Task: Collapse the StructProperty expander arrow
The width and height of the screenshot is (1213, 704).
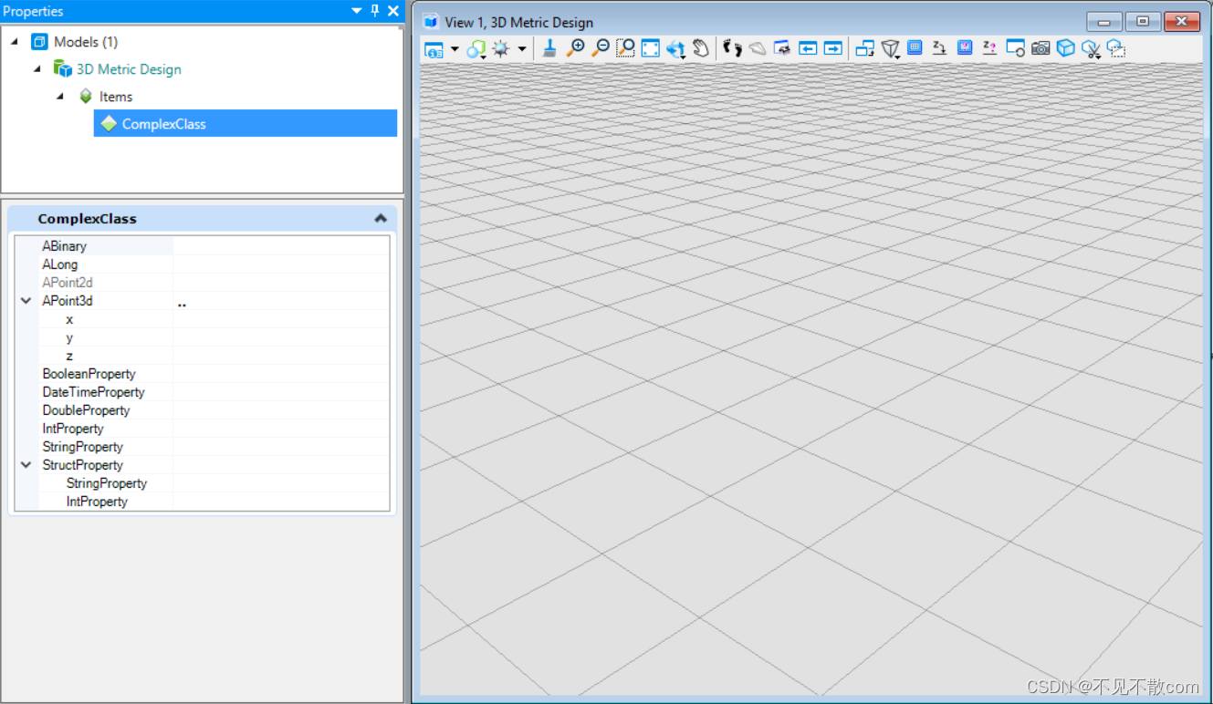Action: click(26, 465)
